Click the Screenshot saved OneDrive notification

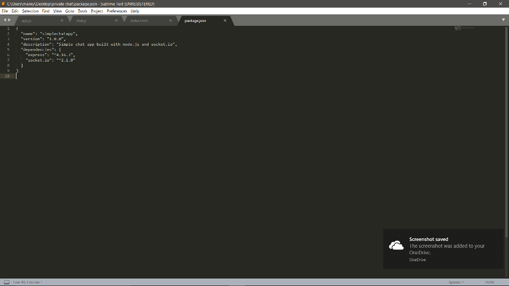pos(442,248)
